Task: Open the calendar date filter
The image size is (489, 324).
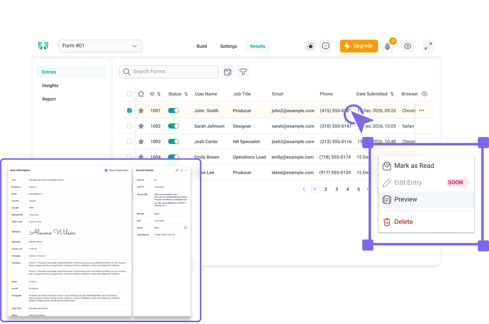Action: coord(228,72)
